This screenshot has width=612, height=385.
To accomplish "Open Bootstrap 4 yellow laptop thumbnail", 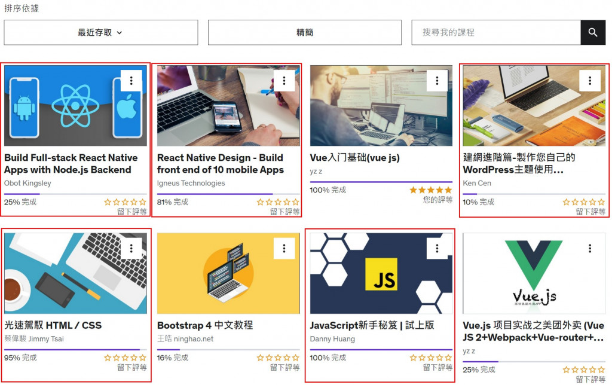I will pos(228,273).
